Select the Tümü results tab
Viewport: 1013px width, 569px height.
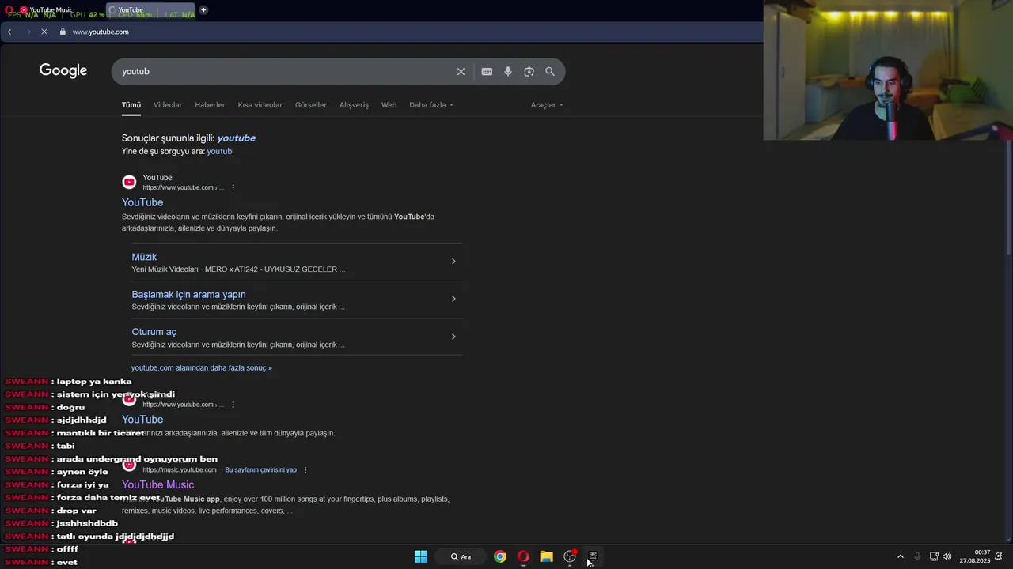tap(131, 104)
